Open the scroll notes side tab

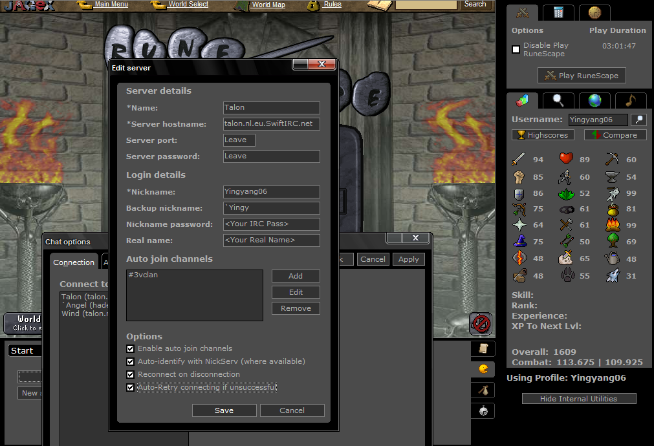pyautogui.click(x=483, y=348)
